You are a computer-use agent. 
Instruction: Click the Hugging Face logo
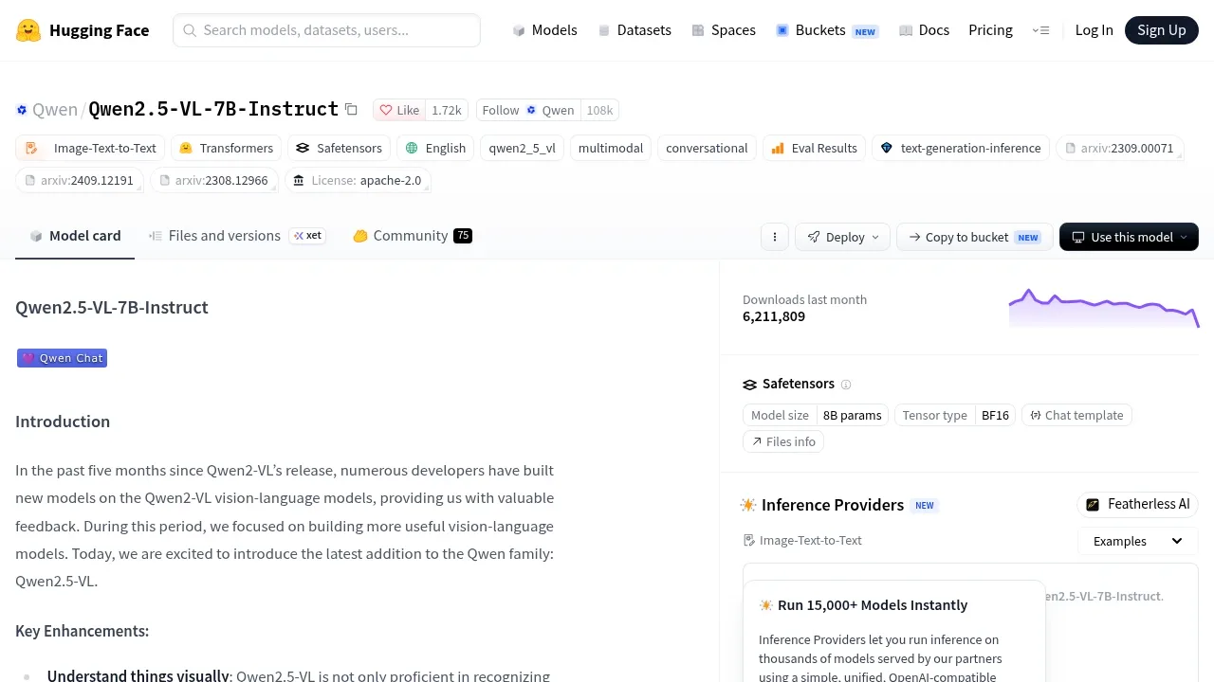(x=83, y=30)
